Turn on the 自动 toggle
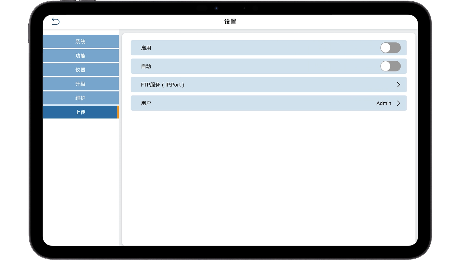460x260 pixels. (x=390, y=66)
